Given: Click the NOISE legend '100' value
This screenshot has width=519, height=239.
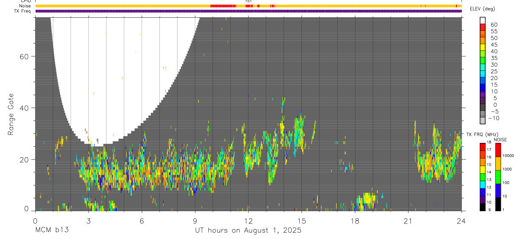Looking at the screenshot, I should pos(506,183).
